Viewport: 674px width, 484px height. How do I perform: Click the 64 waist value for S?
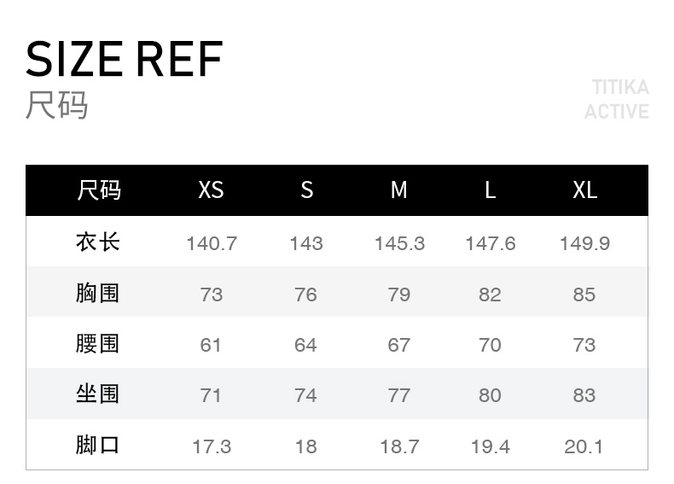coord(305,345)
